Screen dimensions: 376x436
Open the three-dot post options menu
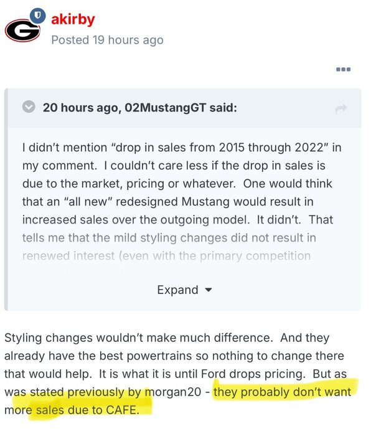click(343, 69)
